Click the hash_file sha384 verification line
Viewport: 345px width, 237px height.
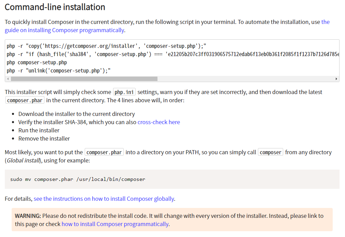[173, 54]
